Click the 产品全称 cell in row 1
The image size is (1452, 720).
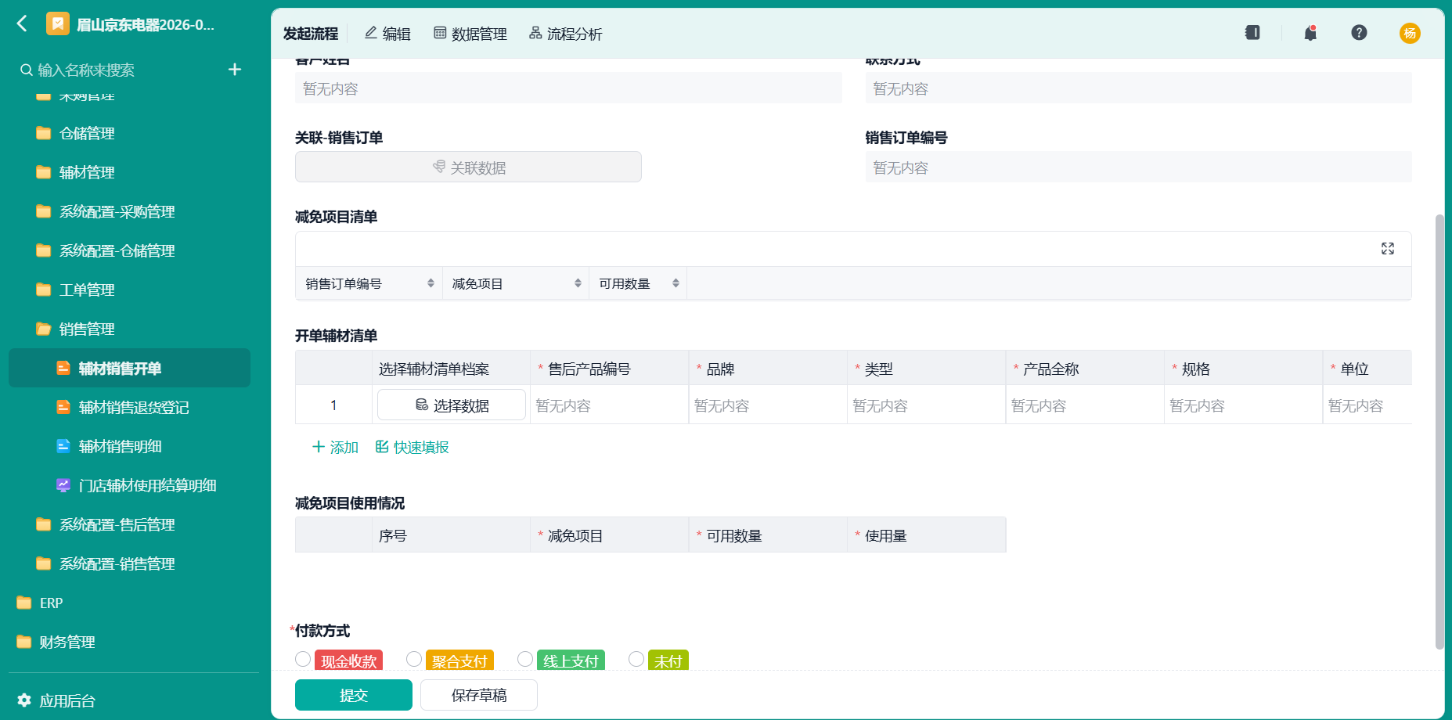pyautogui.click(x=1085, y=405)
